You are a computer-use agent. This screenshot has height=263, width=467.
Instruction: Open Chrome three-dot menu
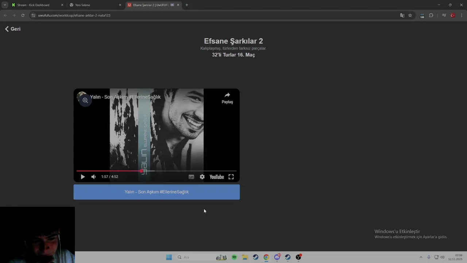coord(462,15)
